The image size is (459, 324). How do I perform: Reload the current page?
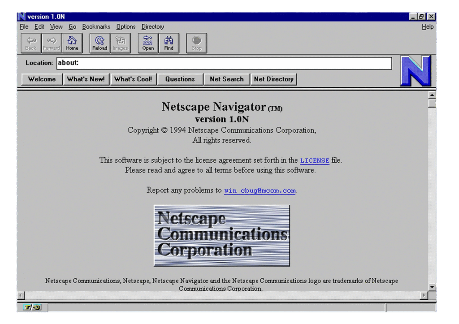tap(100, 43)
